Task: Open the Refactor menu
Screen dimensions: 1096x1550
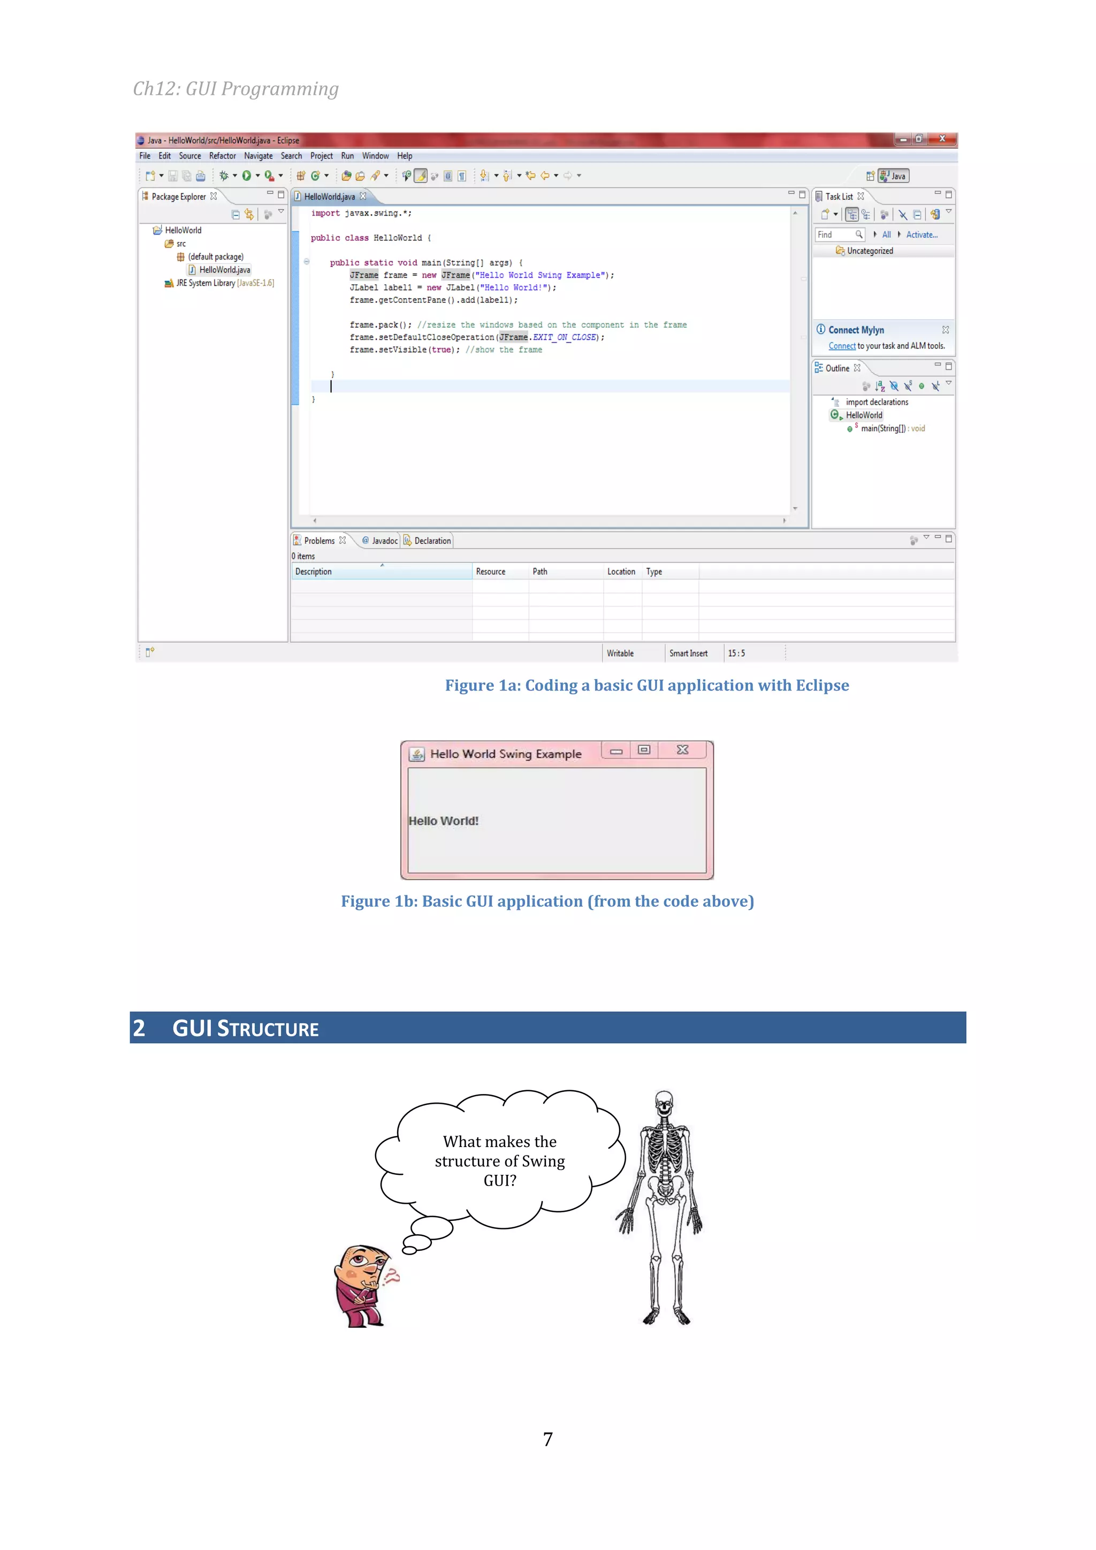Action: 222,156
